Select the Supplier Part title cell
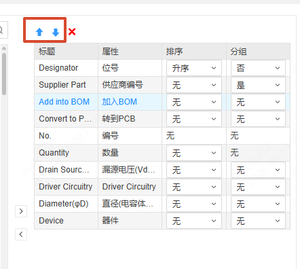The width and height of the screenshot is (300, 269). click(x=66, y=85)
